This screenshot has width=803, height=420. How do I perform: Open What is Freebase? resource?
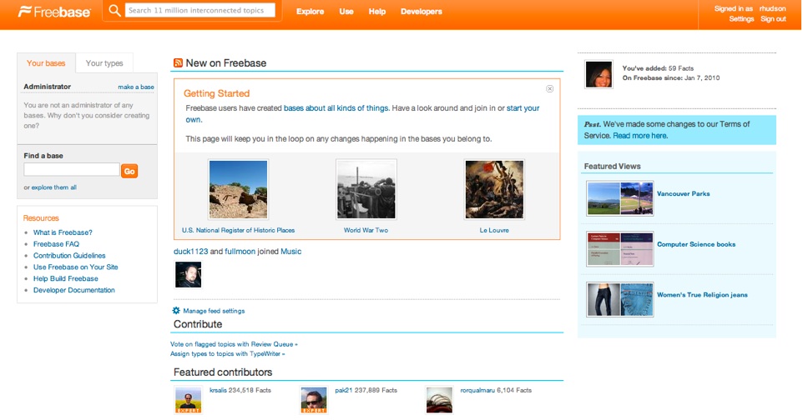click(x=63, y=232)
